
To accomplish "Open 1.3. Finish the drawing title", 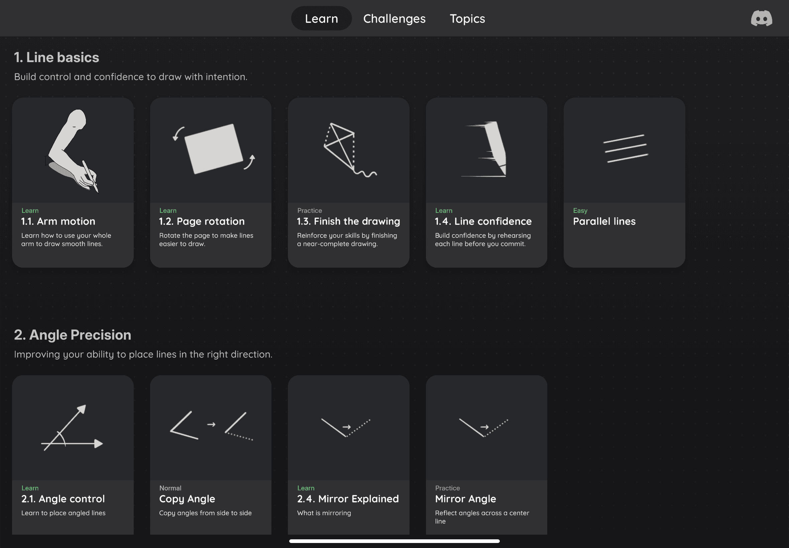I will [348, 222].
